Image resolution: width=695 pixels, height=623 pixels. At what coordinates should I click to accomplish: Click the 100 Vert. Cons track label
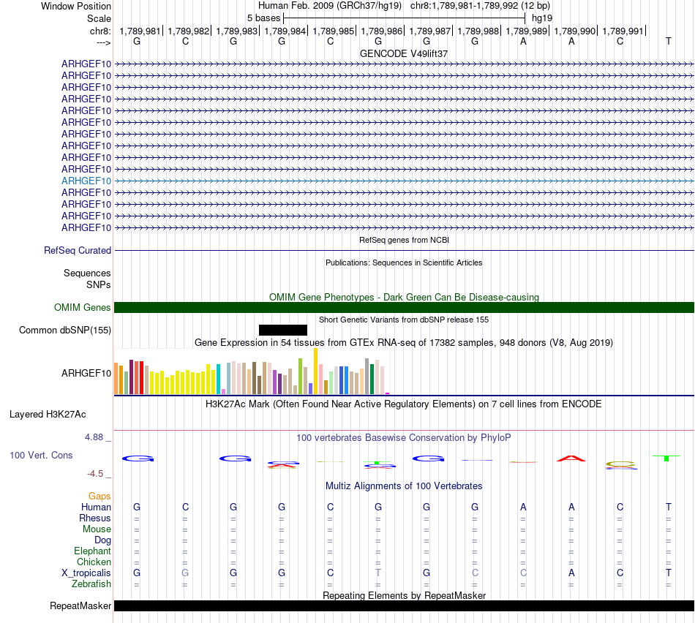click(x=41, y=455)
